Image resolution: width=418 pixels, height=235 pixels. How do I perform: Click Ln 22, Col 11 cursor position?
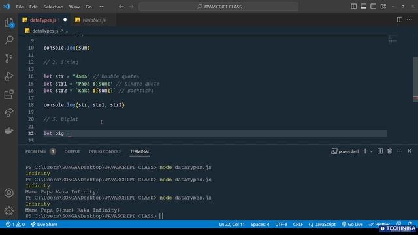point(232,224)
